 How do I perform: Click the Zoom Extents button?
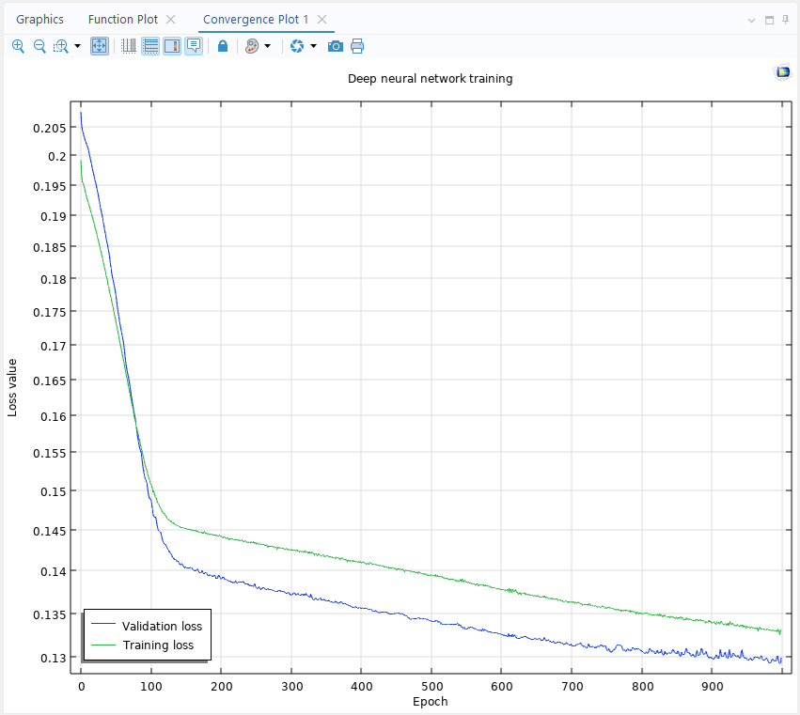coord(100,46)
